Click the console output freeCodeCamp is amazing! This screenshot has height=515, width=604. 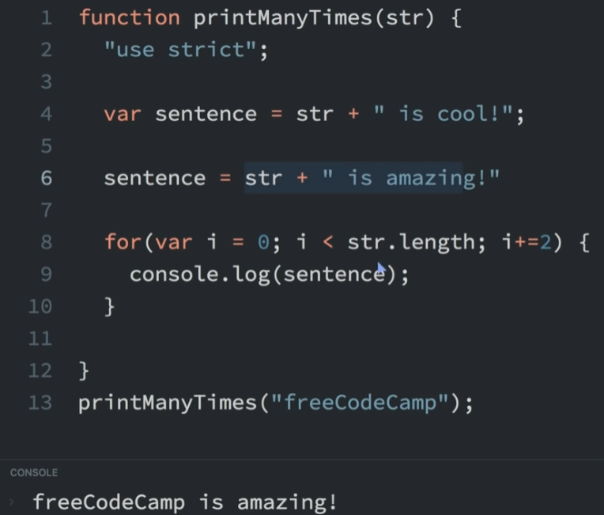(x=185, y=502)
